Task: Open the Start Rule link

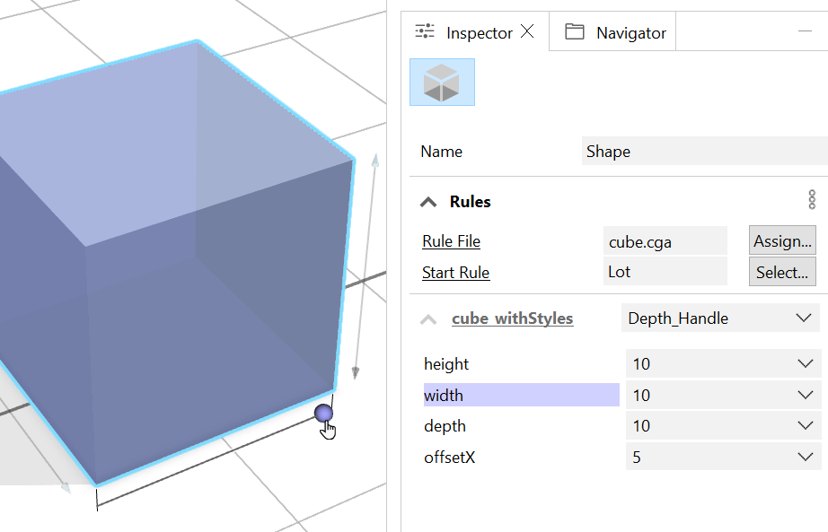Action: click(x=455, y=273)
